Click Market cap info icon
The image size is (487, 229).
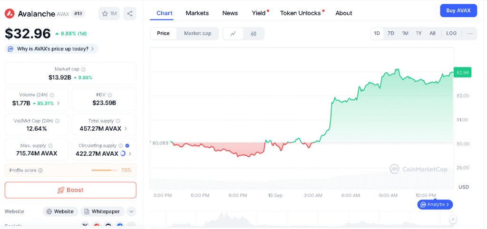pyautogui.click(x=84, y=69)
